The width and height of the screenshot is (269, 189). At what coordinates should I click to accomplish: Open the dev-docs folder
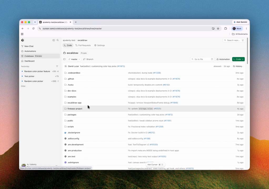click(x=72, y=91)
